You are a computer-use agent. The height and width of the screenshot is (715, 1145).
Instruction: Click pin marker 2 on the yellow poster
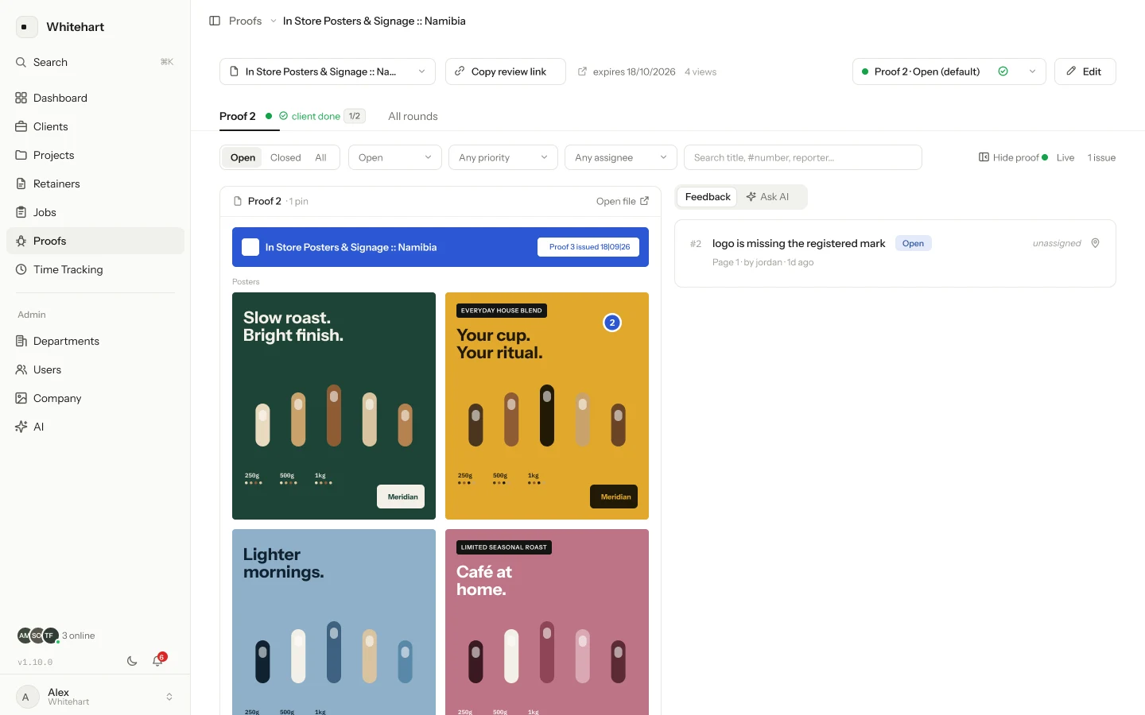coord(612,323)
